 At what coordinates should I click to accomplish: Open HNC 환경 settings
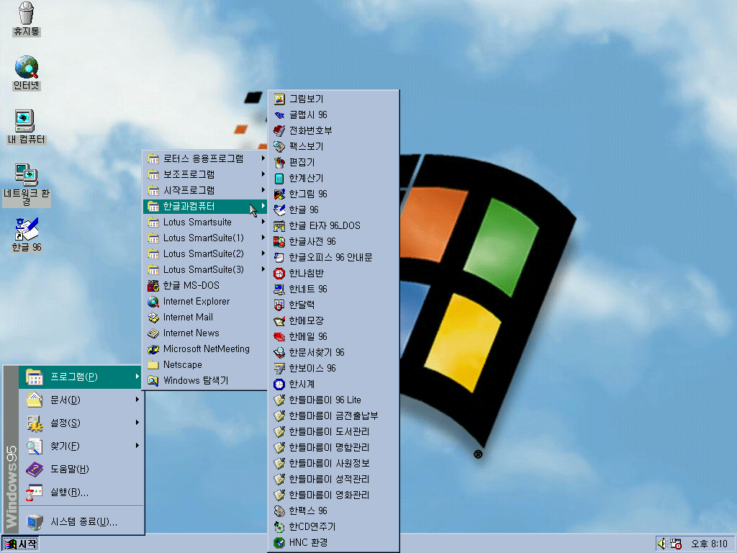tap(333, 543)
